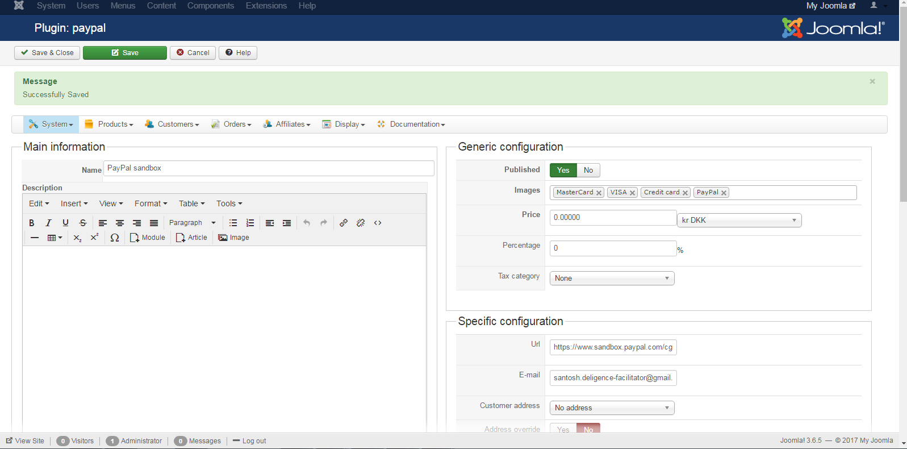Focus the Name input field

269,168
